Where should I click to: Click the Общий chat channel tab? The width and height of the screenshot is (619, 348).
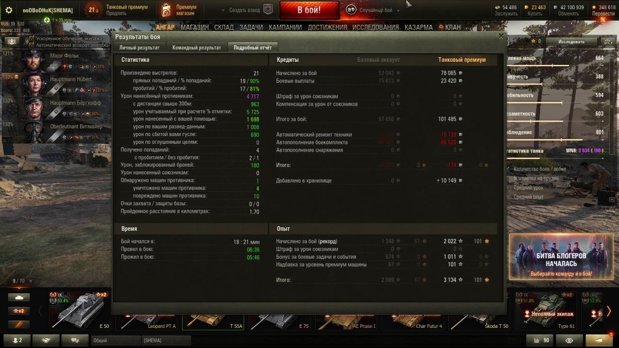click(x=116, y=341)
